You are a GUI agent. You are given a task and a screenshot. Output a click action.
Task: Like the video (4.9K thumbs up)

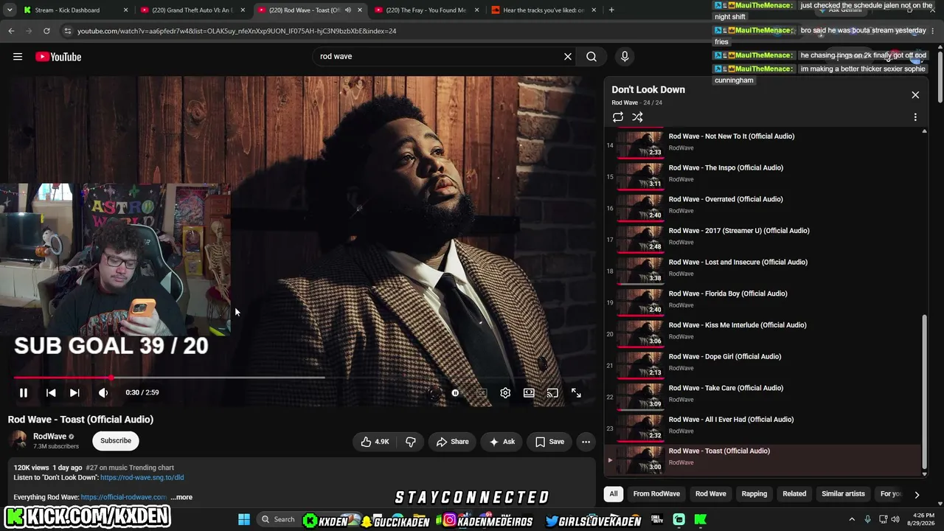point(375,442)
